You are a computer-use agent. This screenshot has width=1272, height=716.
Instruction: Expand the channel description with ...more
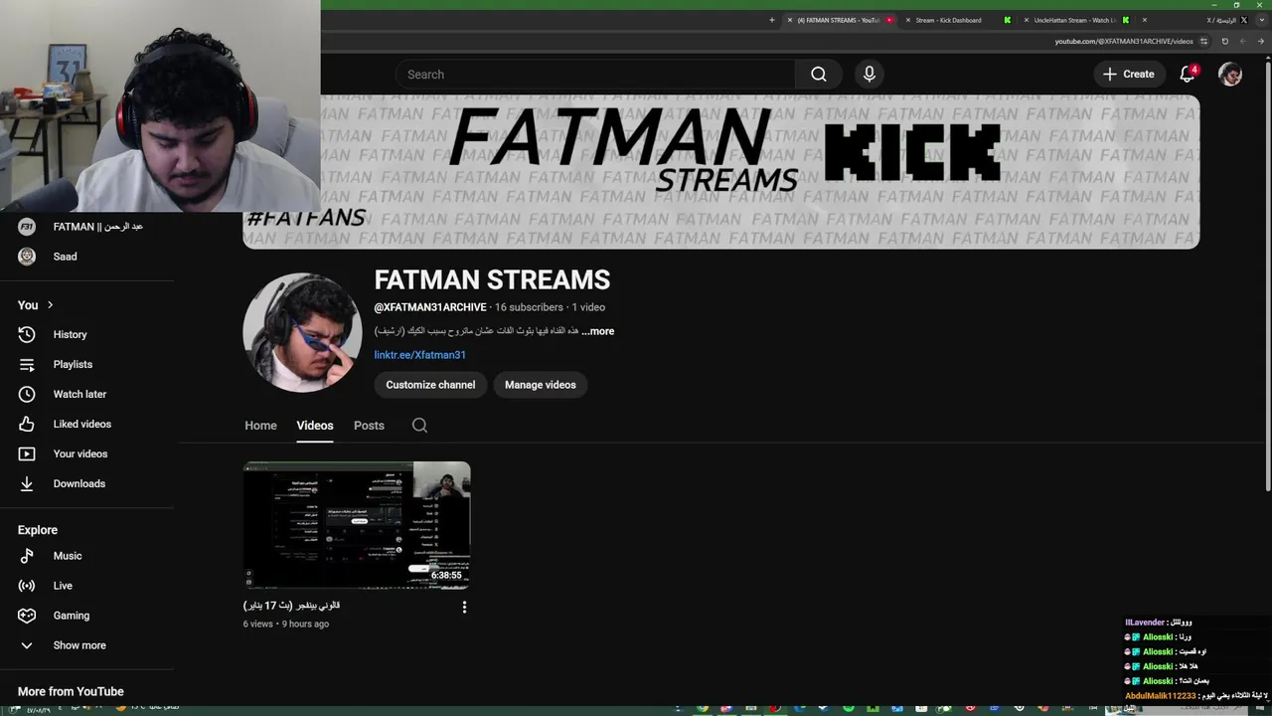[x=598, y=331]
